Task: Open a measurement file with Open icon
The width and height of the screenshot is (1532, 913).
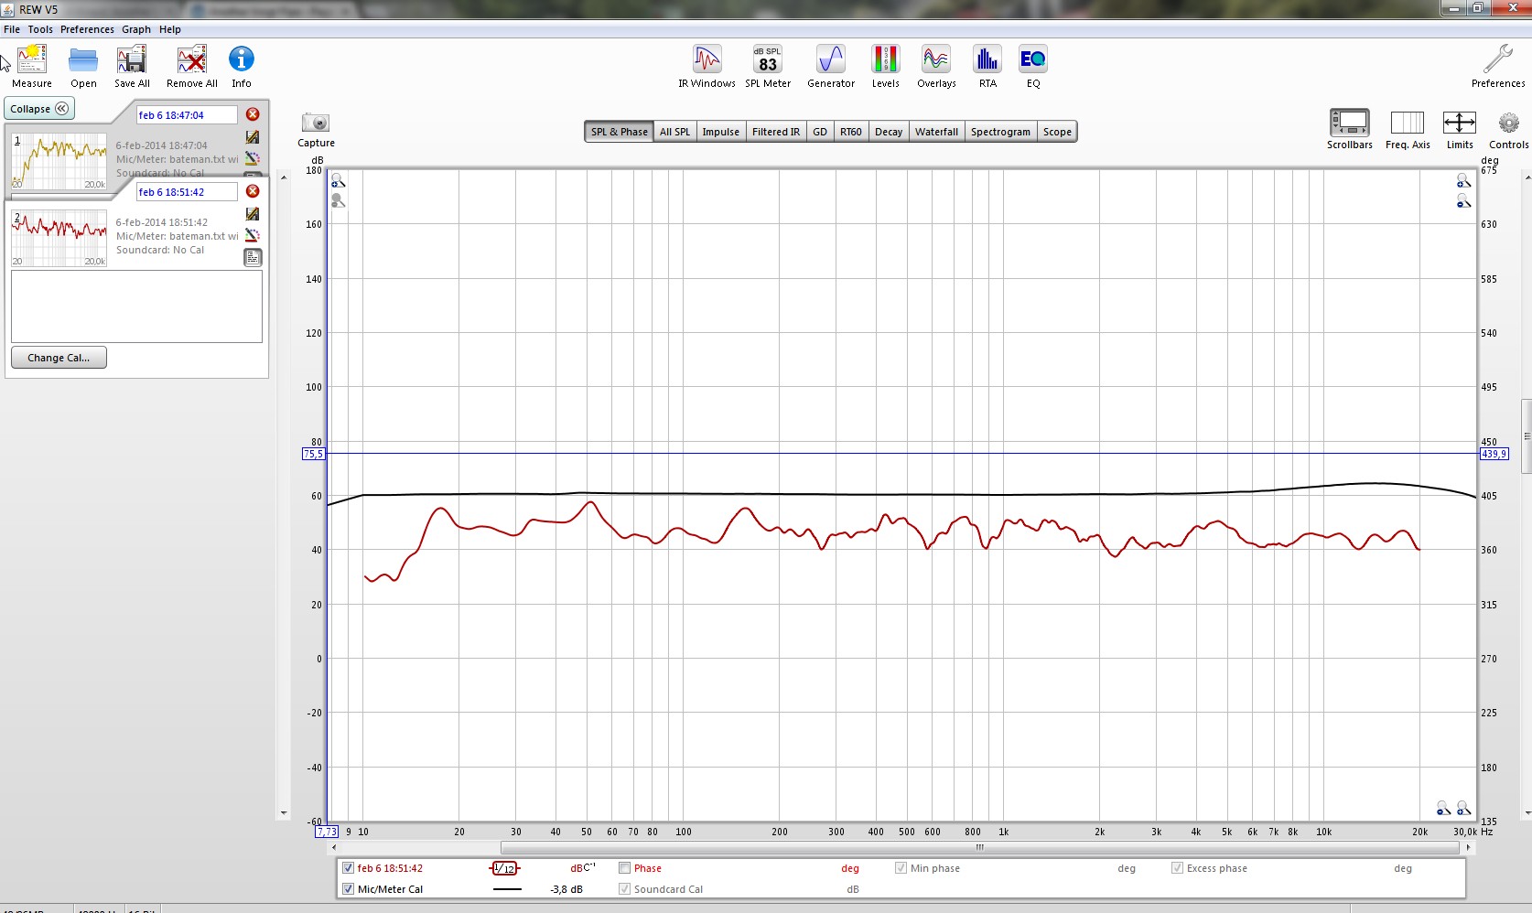Action: [83, 59]
